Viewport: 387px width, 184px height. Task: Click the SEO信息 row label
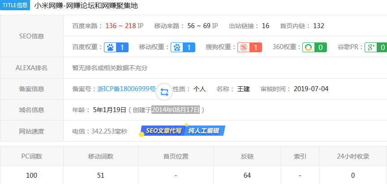[32, 37]
